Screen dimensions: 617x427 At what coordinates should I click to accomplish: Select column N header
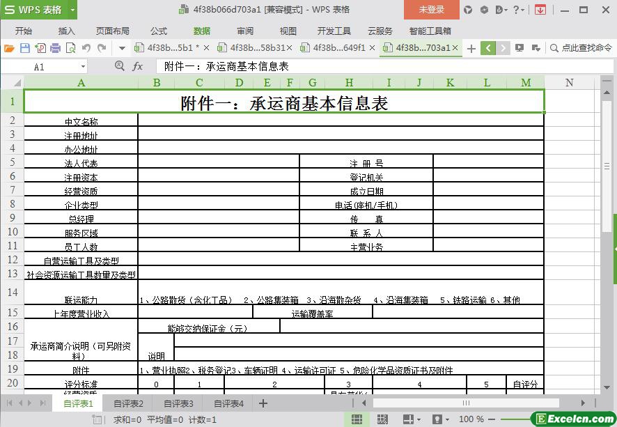coord(569,82)
